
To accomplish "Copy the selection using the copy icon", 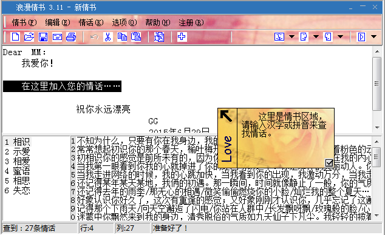I will pyautogui.click(x=122, y=37).
